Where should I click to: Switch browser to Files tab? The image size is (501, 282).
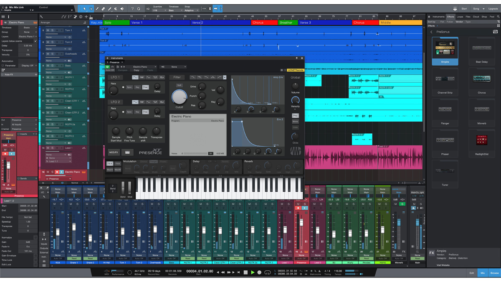tap(468, 17)
